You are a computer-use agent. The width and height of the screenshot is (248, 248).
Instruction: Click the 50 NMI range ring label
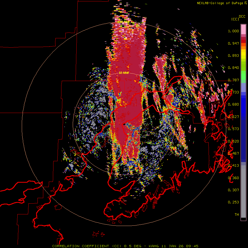tap(124, 73)
